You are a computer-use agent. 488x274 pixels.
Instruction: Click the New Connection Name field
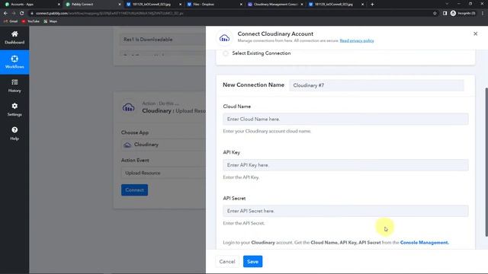click(x=376, y=85)
